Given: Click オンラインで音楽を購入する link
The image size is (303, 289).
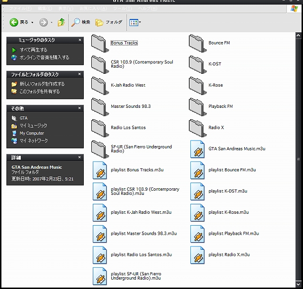Looking at the screenshot, I should [x=44, y=58].
